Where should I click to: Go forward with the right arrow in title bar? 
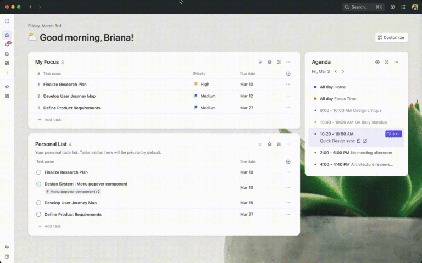coord(40,7)
